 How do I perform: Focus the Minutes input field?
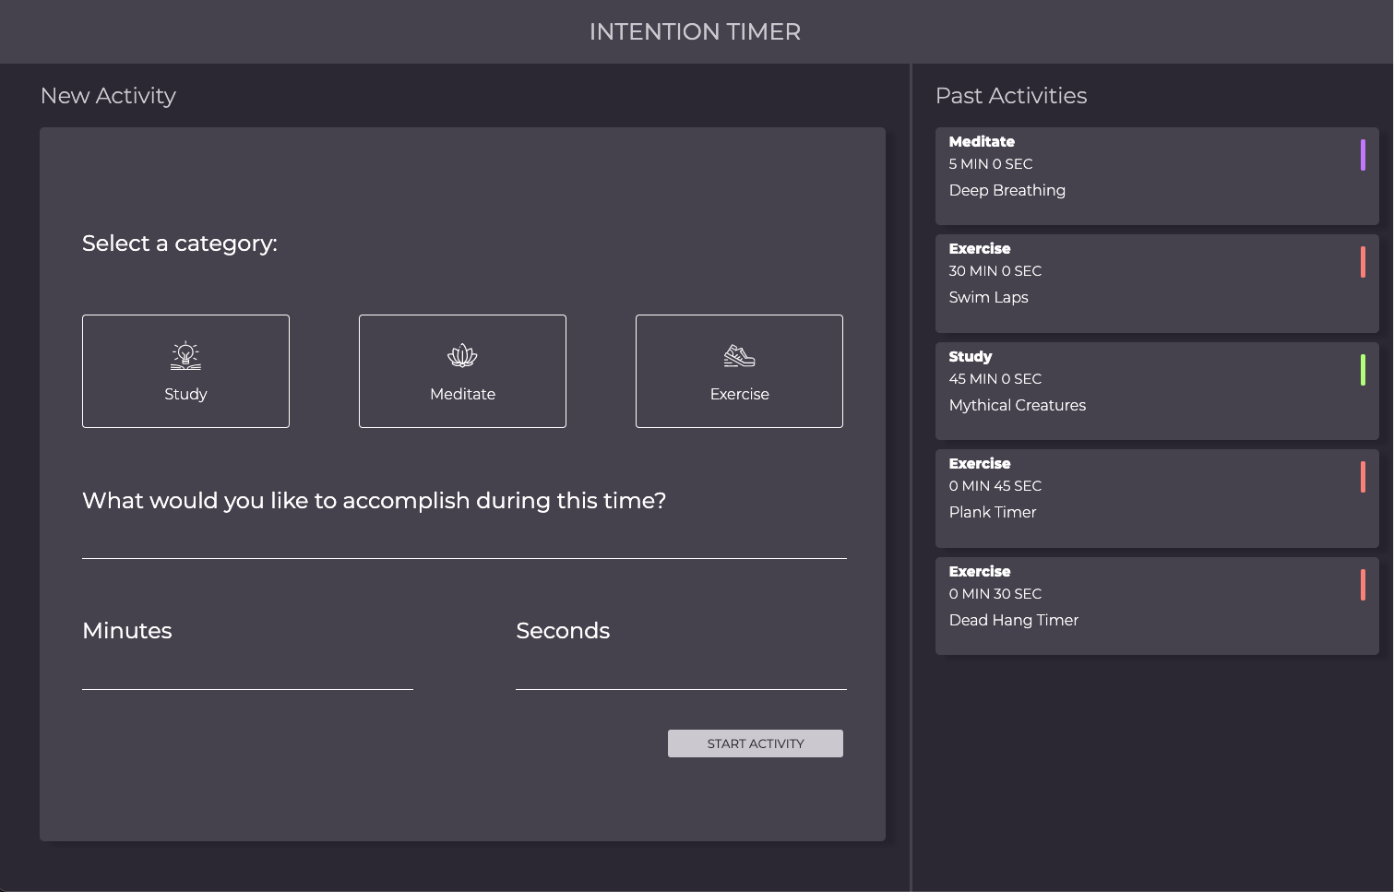pyautogui.click(x=247, y=674)
